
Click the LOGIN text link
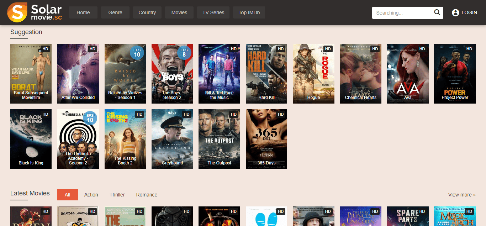click(469, 12)
